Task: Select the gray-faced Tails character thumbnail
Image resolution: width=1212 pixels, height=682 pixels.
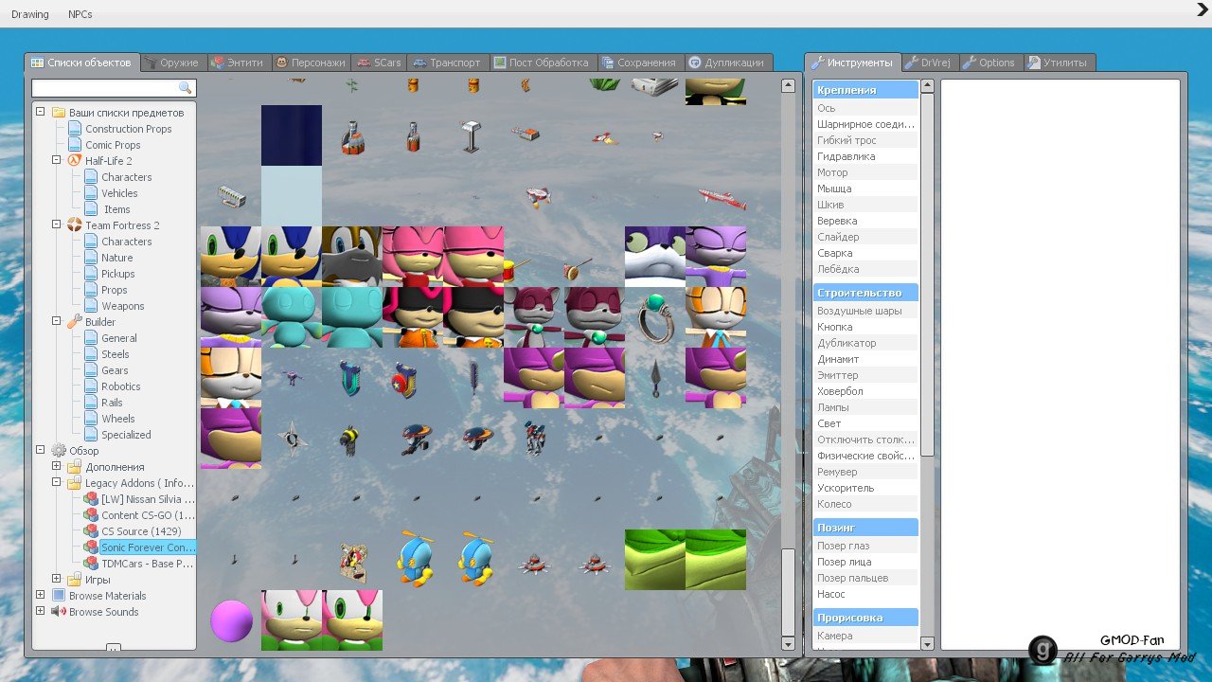Action: point(352,257)
